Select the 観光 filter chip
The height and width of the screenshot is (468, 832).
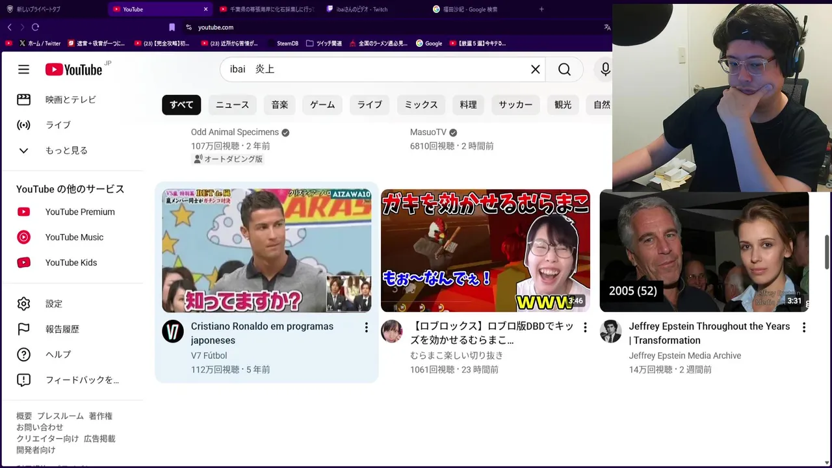tap(563, 105)
